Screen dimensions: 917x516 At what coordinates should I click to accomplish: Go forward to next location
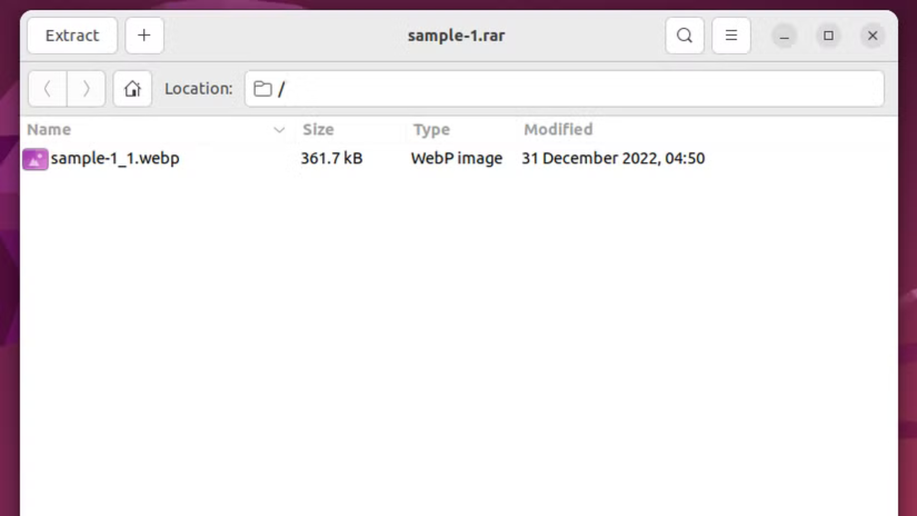tap(86, 89)
